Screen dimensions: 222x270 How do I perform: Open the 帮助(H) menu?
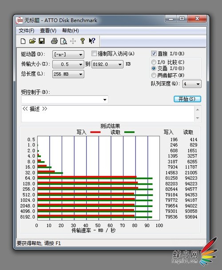pyautogui.click(x=71, y=31)
